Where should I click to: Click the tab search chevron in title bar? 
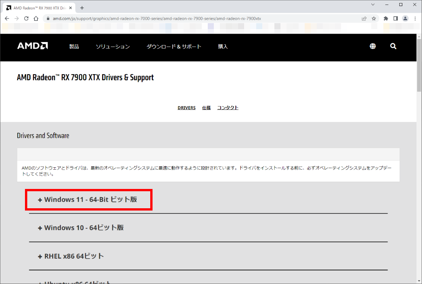coord(373,5)
